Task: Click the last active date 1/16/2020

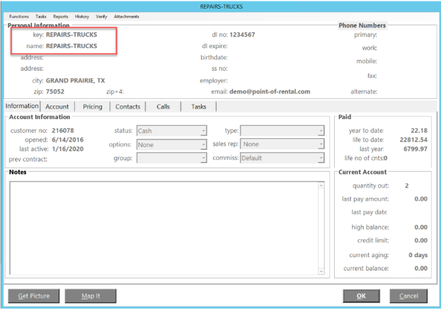Action: (x=67, y=149)
